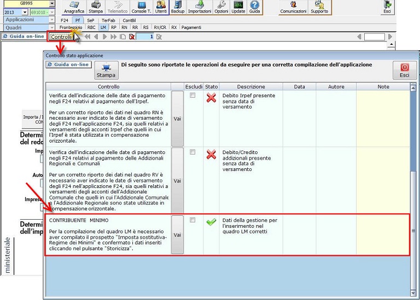The image size is (420, 300).
Task: Click the Esci exit icon in main toolbar
Action: (x=387, y=7)
